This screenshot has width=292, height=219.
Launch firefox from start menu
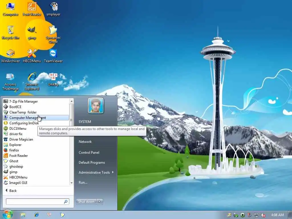tap(36, 150)
